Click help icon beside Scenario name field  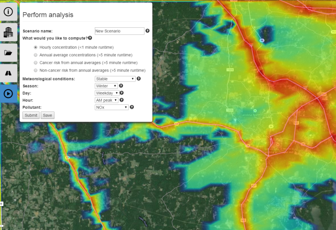[147, 31]
